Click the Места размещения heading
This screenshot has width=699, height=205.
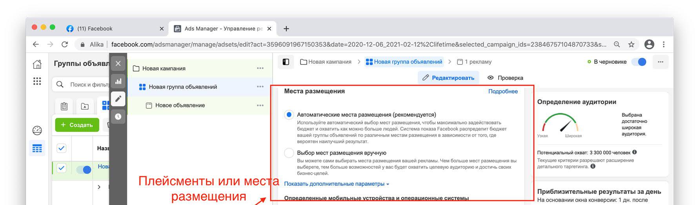click(x=314, y=91)
